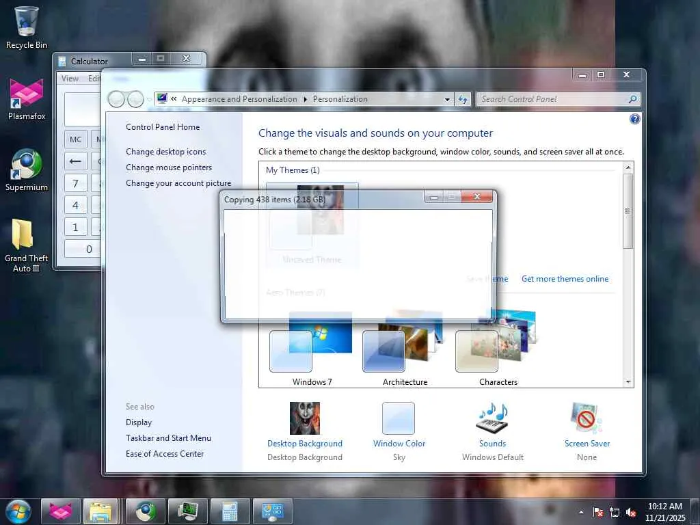Open the Plasmafox desktop shortcut
Viewport: 700px width, 525px height.
(x=27, y=99)
